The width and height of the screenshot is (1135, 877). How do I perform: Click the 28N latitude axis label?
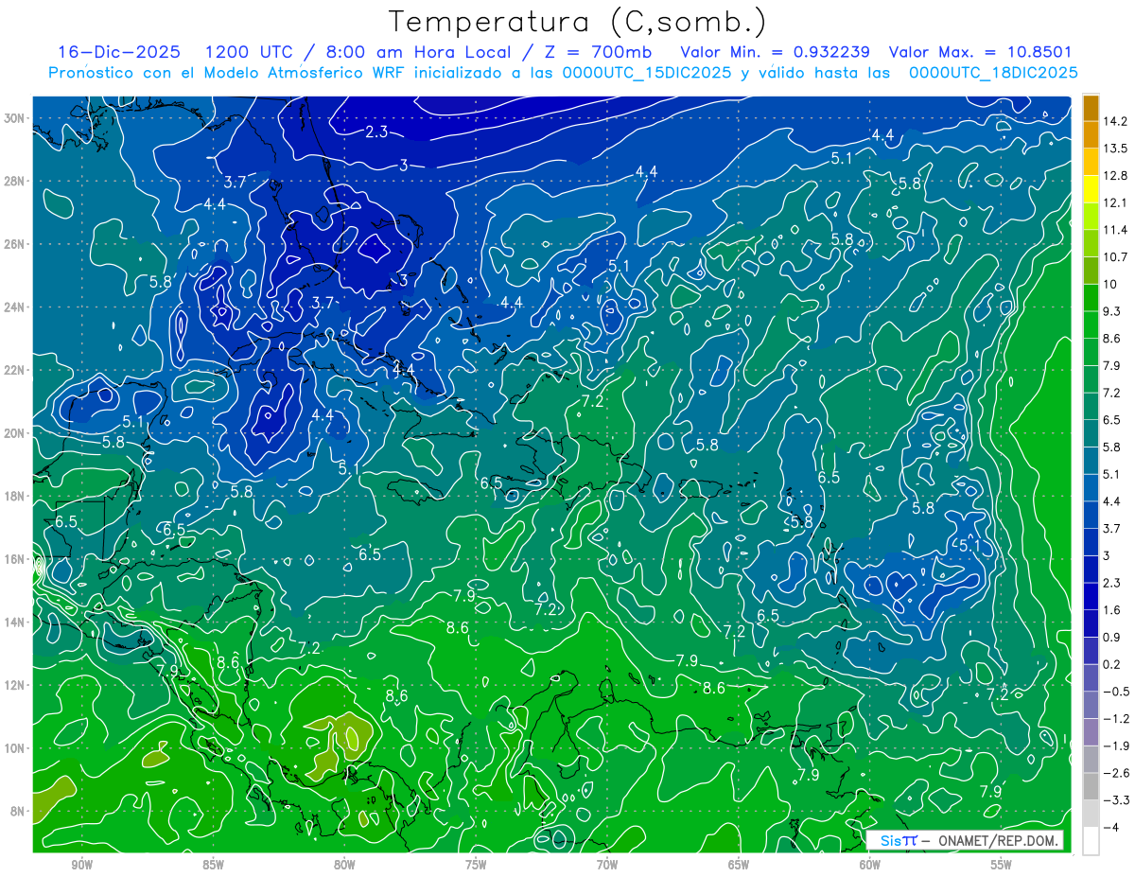pos(15,181)
